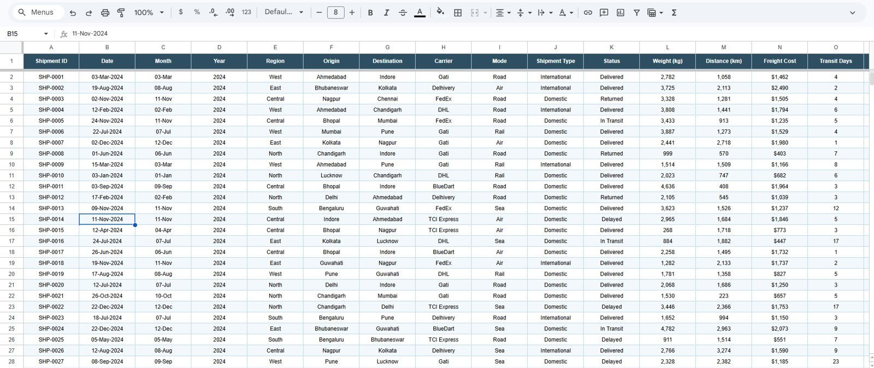The height and width of the screenshot is (368, 874).
Task: Open the Name box dropdown arrow
Action: [x=46, y=34]
